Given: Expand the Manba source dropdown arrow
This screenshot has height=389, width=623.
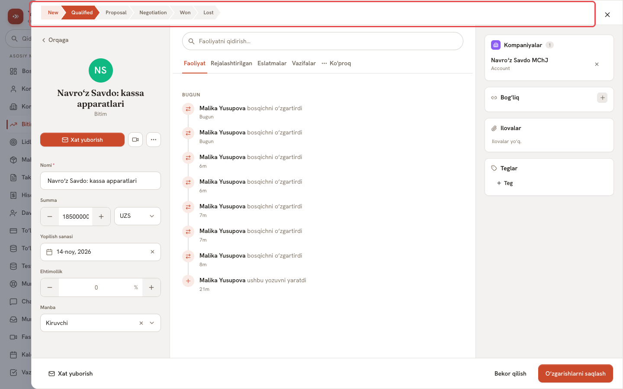Looking at the screenshot, I should (152, 323).
